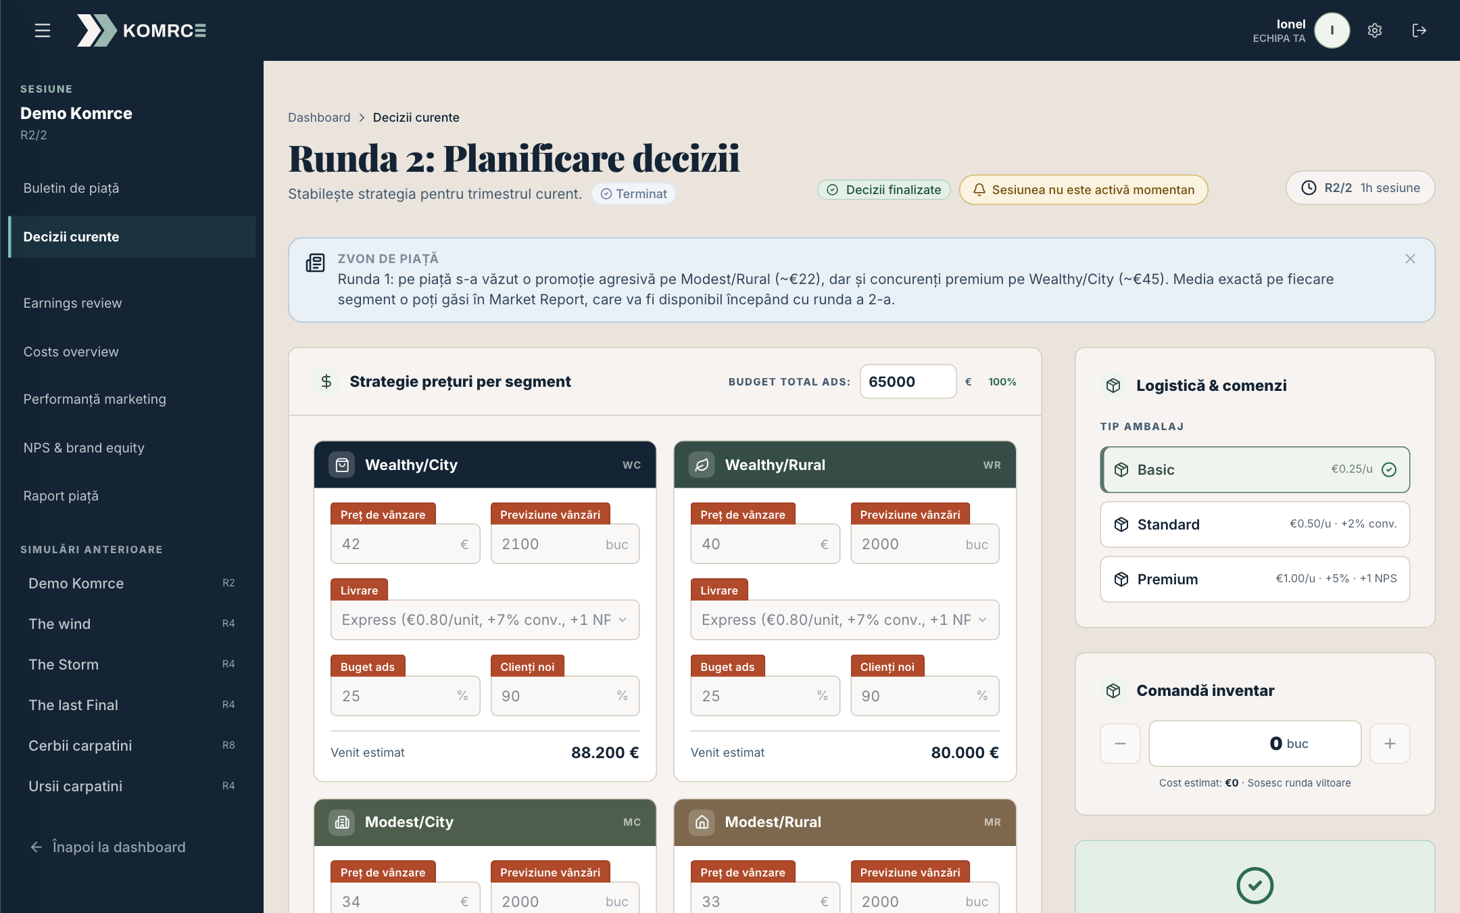Click the Modest/City building icon
Screen dimensions: 1460x913
342,822
